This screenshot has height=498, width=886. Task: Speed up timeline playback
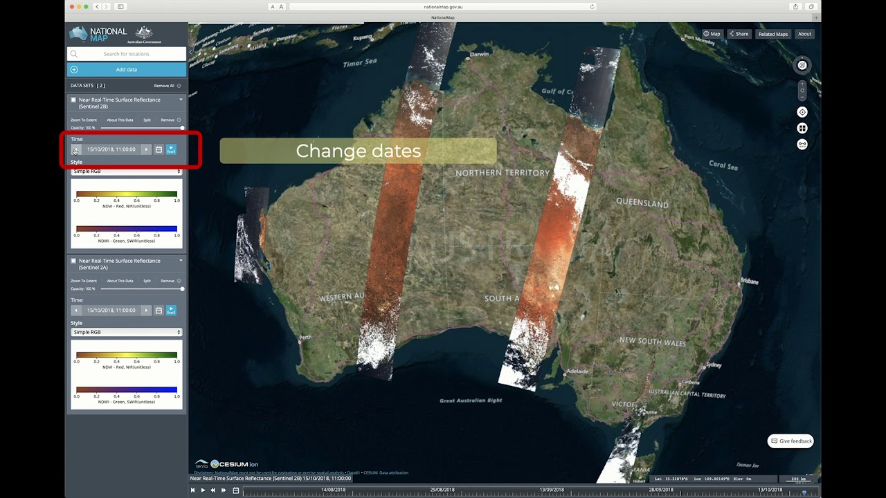[x=223, y=490]
